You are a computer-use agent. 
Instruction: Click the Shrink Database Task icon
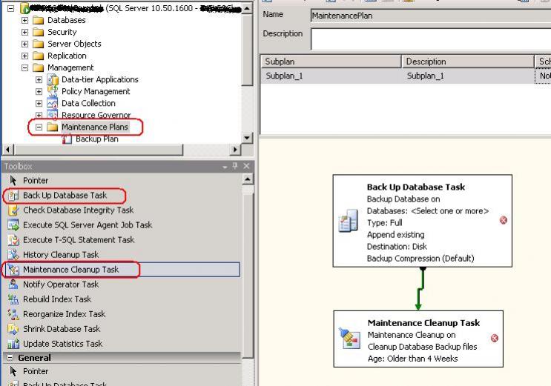coord(13,329)
